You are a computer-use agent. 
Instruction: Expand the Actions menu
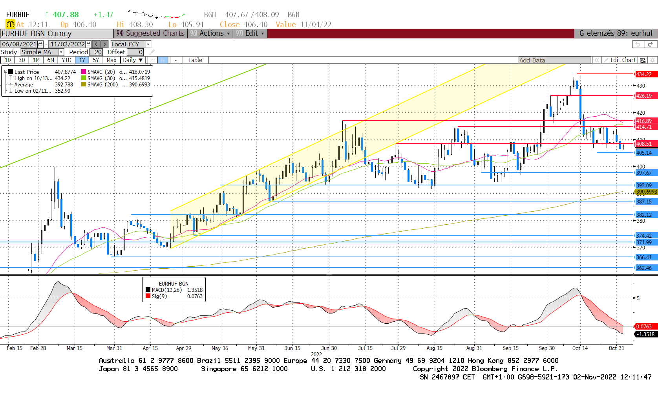coord(211,33)
